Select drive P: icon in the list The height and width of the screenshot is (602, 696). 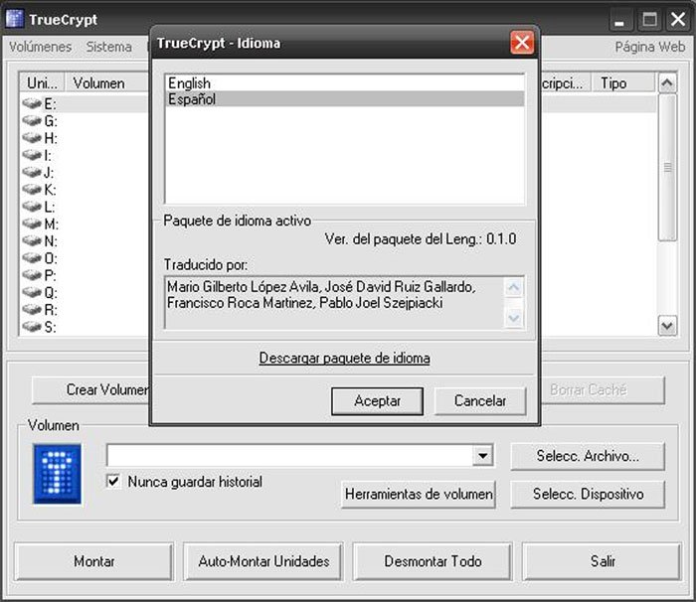pos(32,275)
